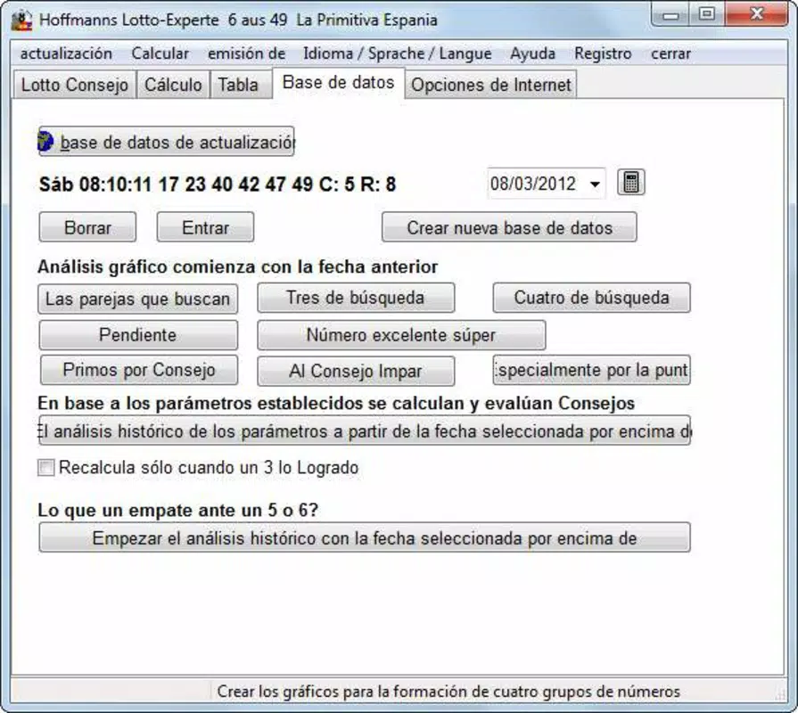Click the Entrar button
This screenshot has height=713, width=798.
[206, 227]
